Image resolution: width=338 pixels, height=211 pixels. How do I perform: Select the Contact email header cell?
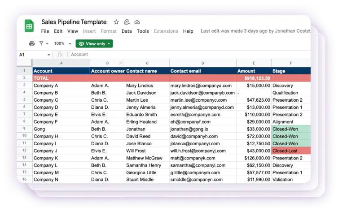pyautogui.click(x=203, y=71)
